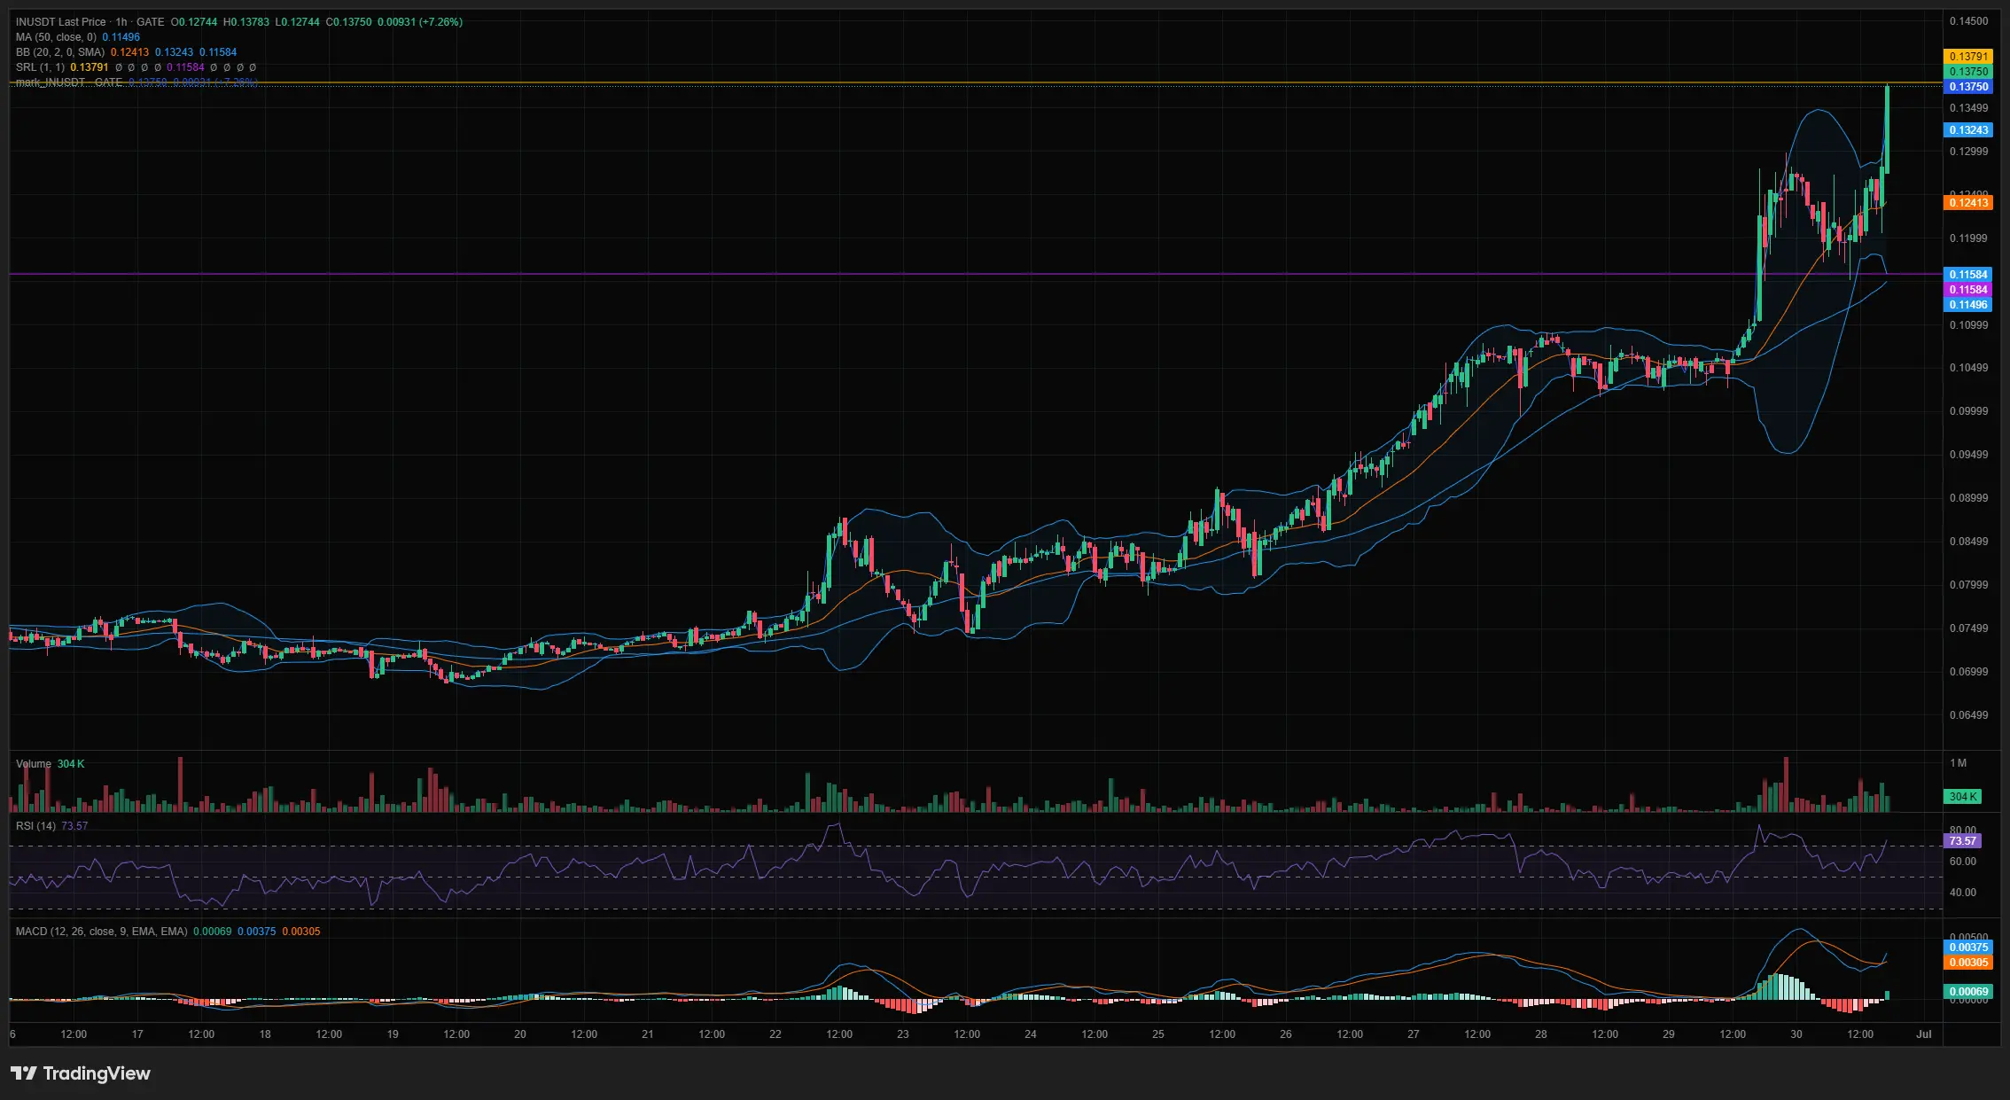Select the 73.57 value in RSI legend

[x=74, y=826]
